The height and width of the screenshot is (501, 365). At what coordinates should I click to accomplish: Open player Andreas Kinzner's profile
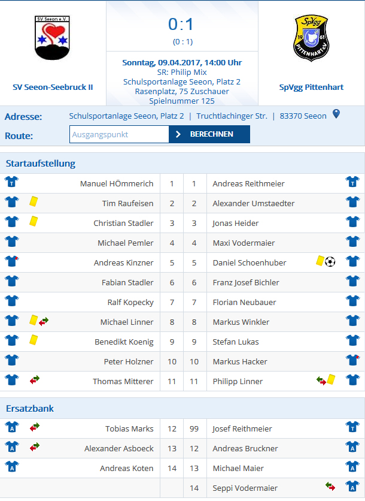pos(123,262)
